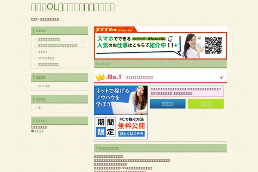Open the 2014 monthly archive link

click(44, 86)
